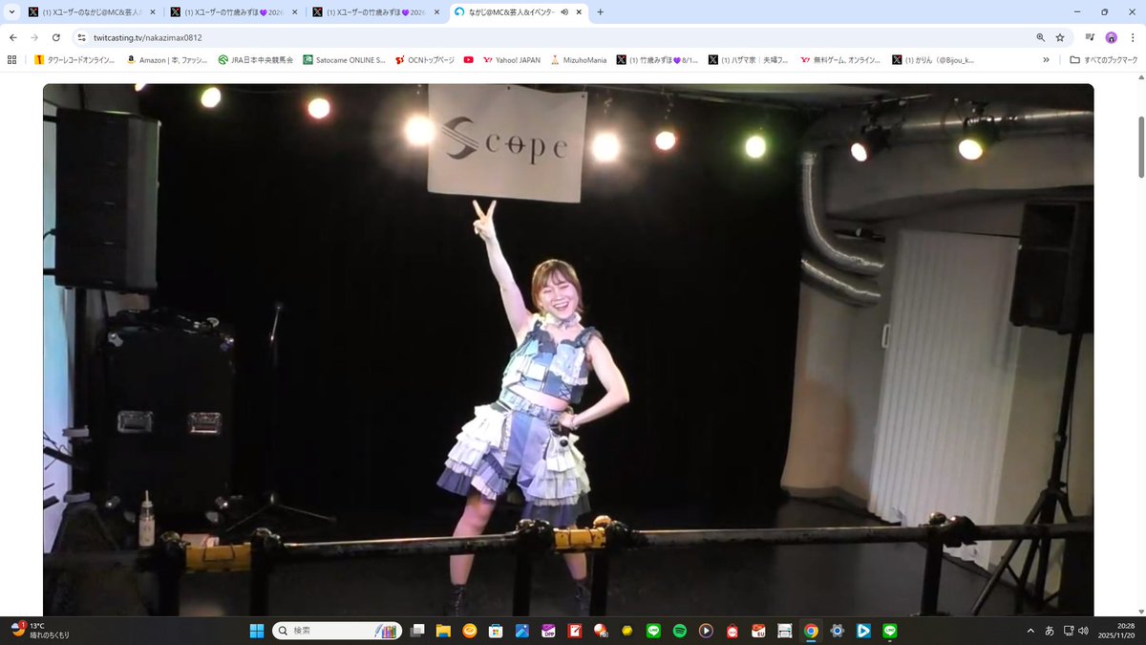Click the page vertical scrollbar thumb
1146x645 pixels.
coord(1141,148)
